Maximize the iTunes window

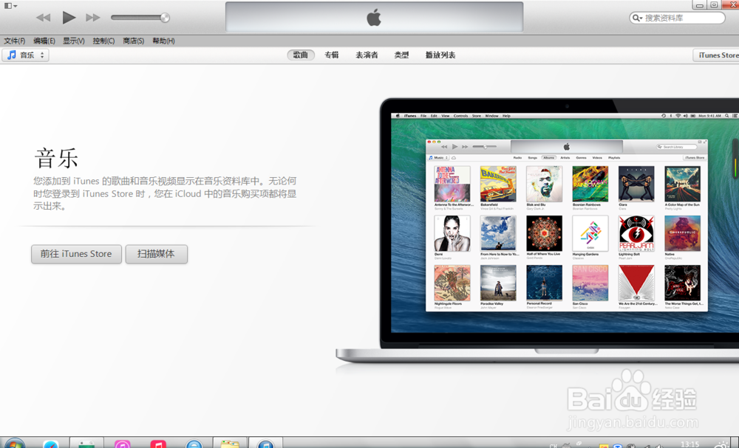[x=714, y=4]
